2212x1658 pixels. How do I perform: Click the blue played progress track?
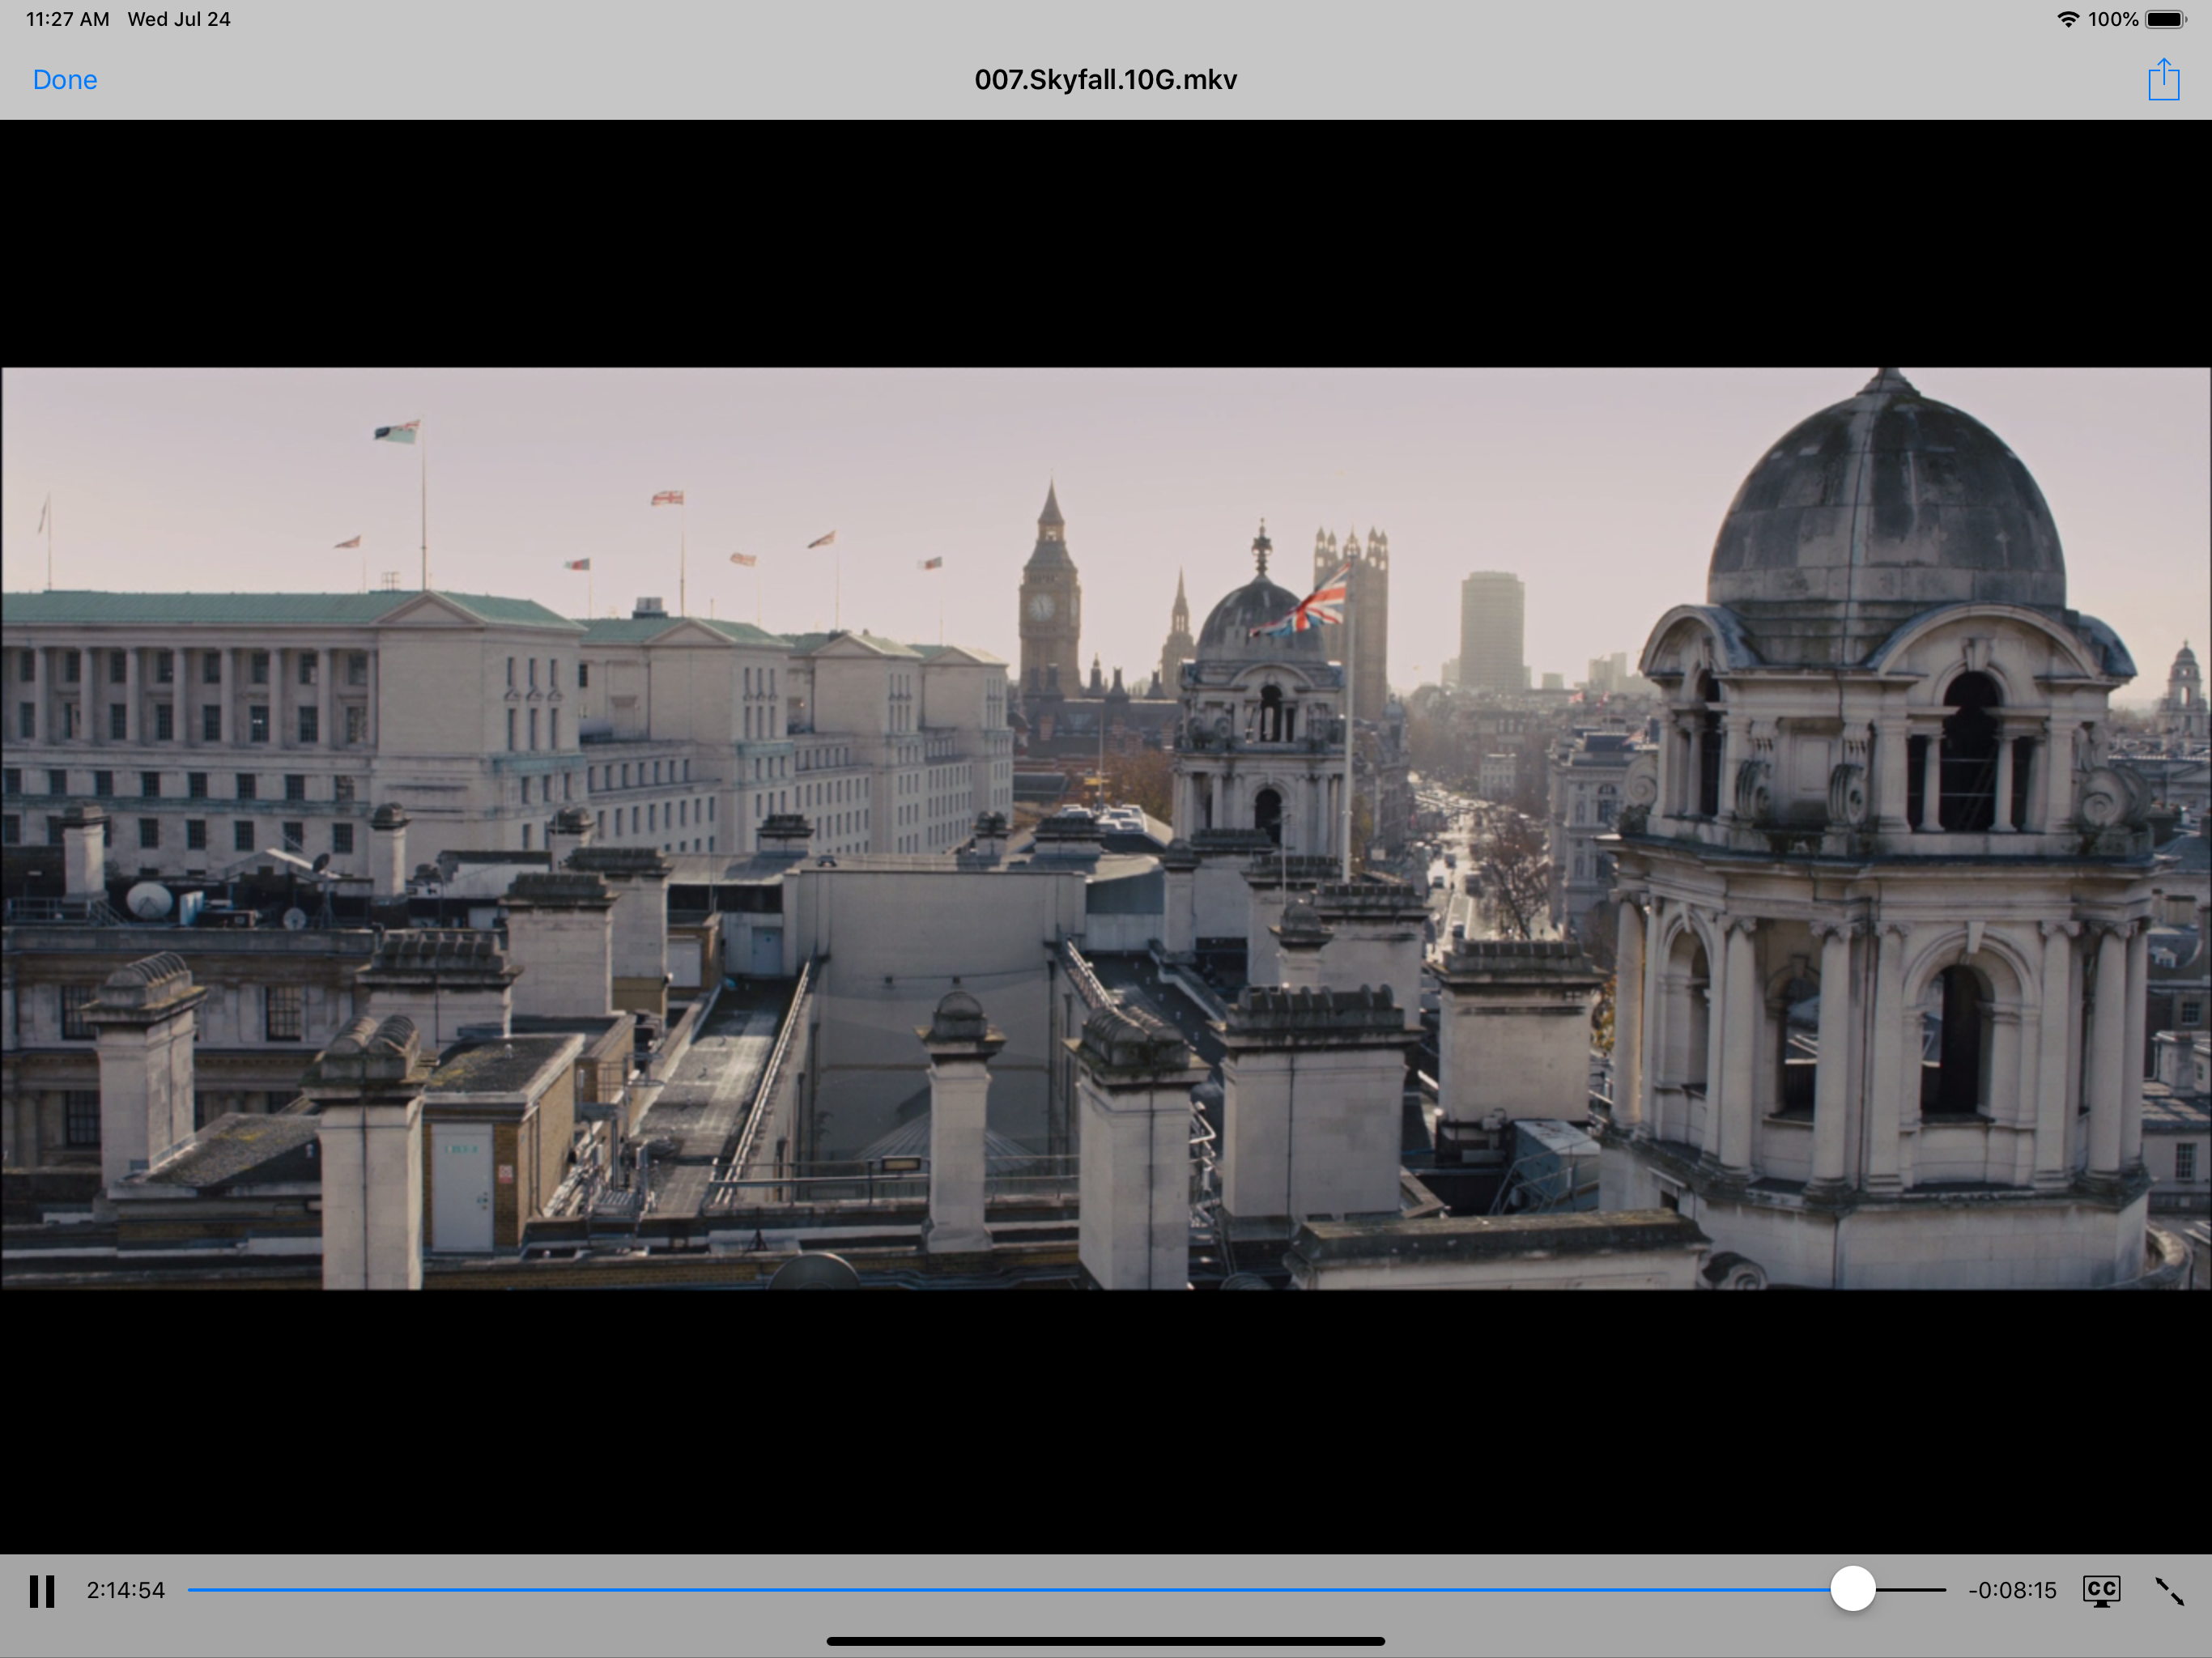pyautogui.click(x=1000, y=1589)
